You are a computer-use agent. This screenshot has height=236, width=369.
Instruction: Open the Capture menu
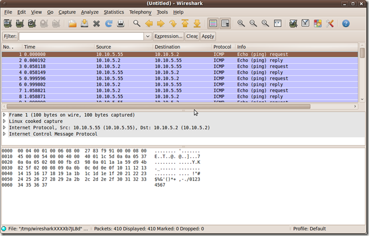pos(67,12)
